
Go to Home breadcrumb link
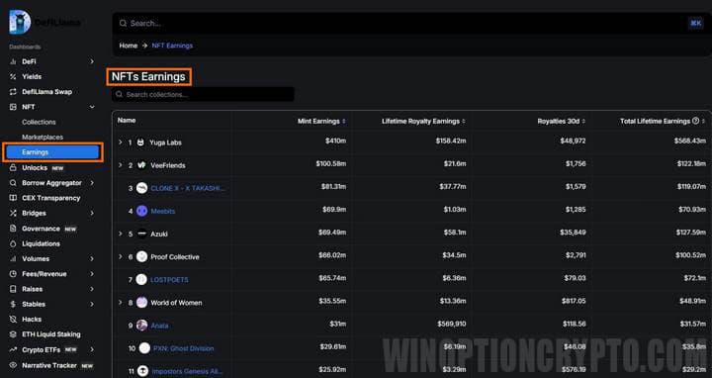[129, 46]
